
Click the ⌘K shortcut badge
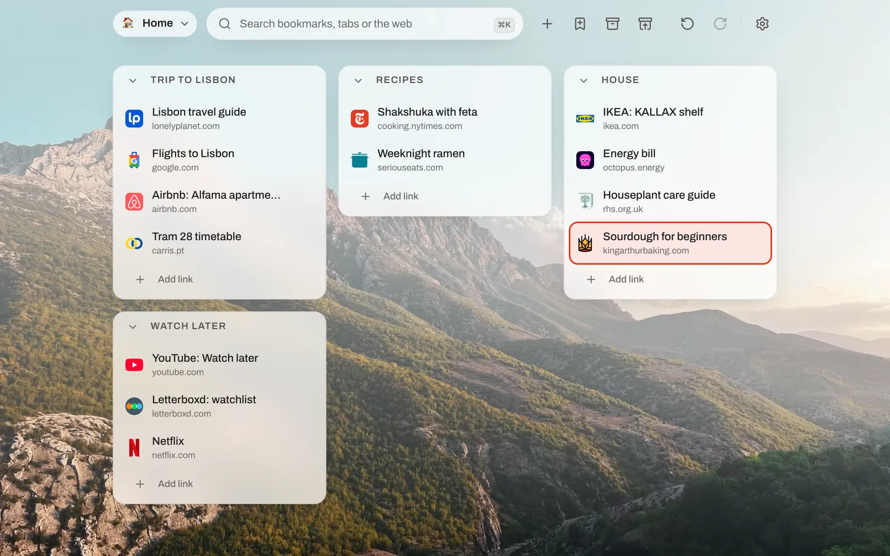click(504, 24)
